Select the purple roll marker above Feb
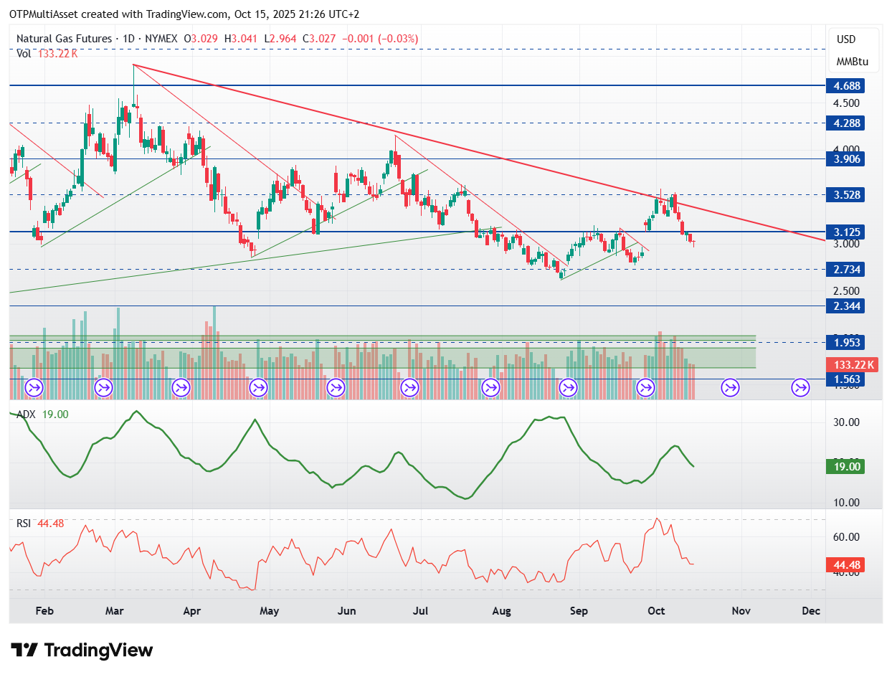The width and height of the screenshot is (892, 677). pos(34,388)
